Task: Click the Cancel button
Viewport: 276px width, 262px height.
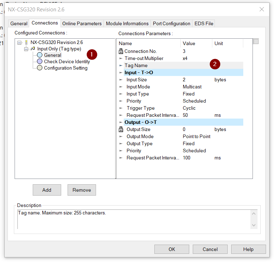Action: 210,249
